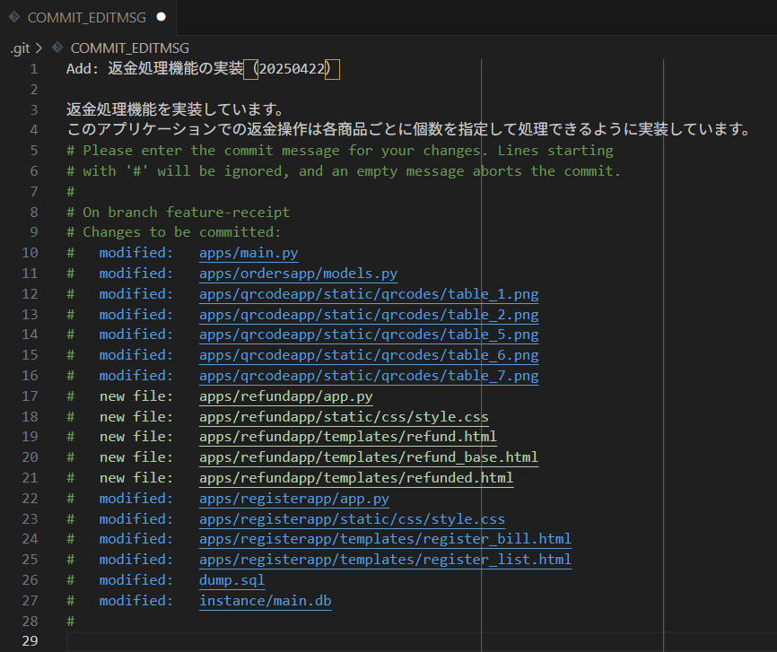Close the unsaved COMMIT_EDITMSG tab dot
777x652 pixels.
point(161,17)
